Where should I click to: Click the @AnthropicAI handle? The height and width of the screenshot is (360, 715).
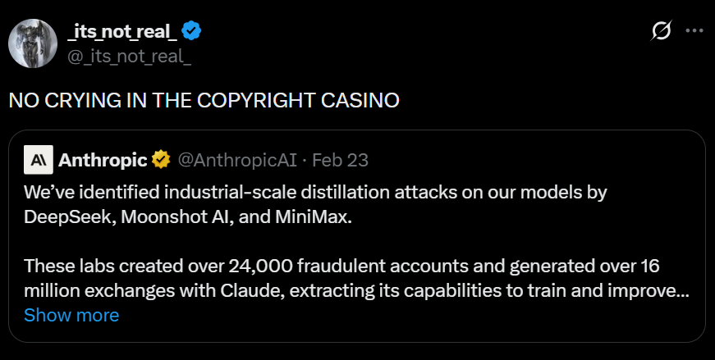[x=236, y=159]
